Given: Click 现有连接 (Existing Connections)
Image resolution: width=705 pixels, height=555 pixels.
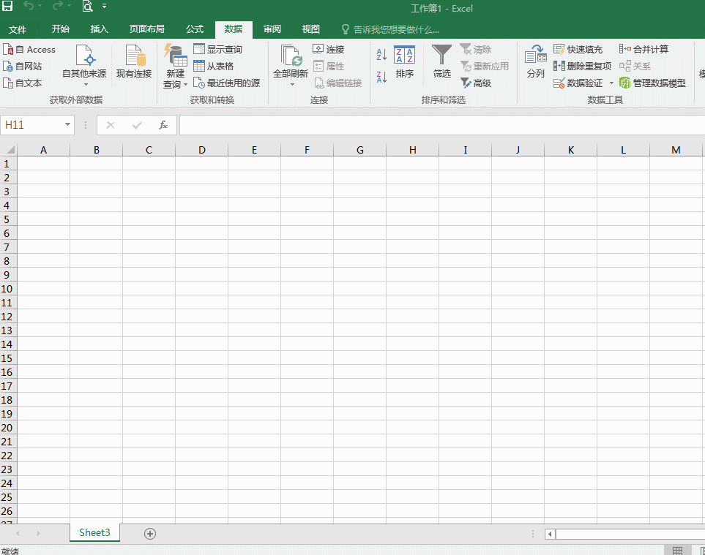Looking at the screenshot, I should coord(134,61).
